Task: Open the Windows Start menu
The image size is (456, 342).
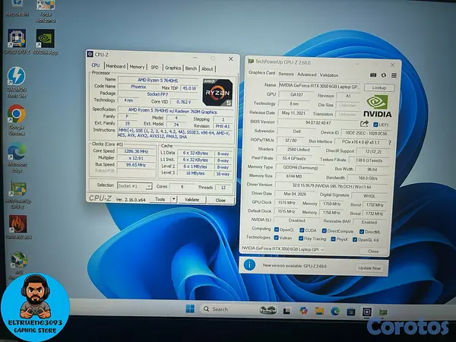Action: tap(190, 309)
